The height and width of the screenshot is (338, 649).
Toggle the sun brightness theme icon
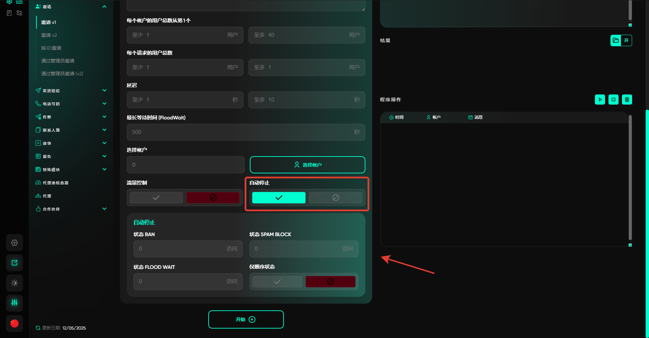[x=15, y=283]
